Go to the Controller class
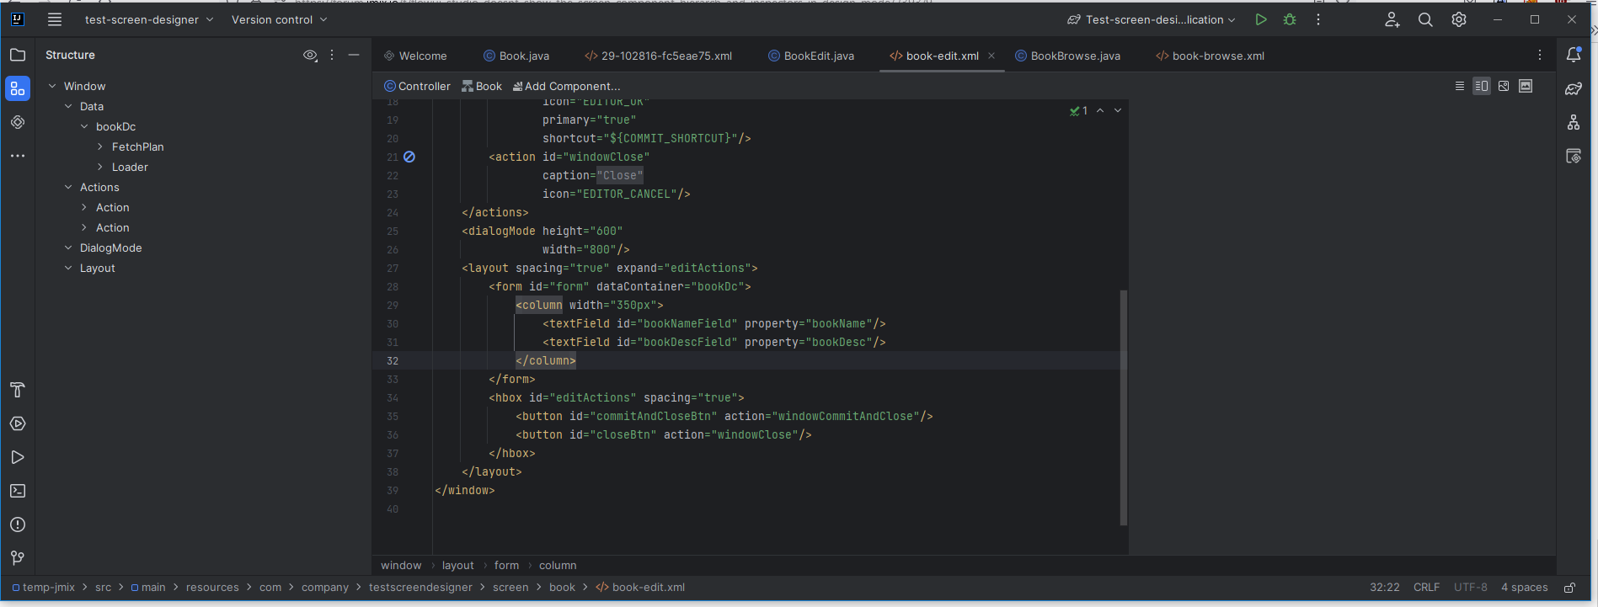Screen dimensions: 1598x607 click(x=417, y=86)
